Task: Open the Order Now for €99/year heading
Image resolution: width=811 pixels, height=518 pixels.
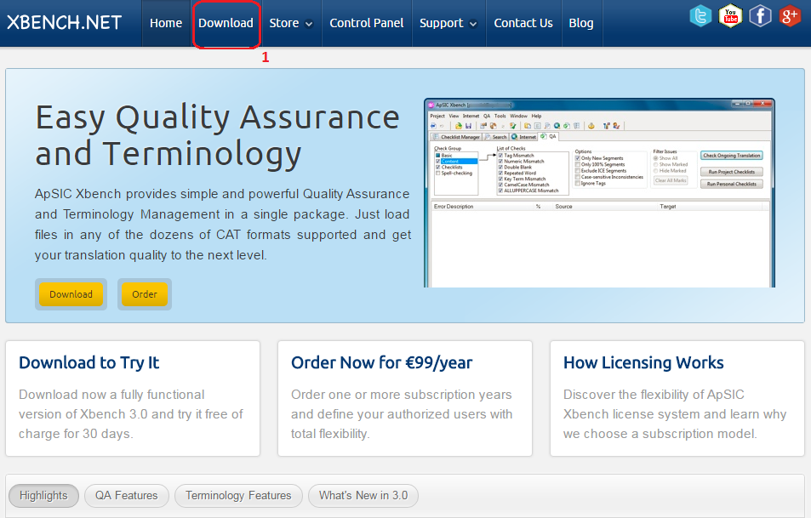Action: [382, 363]
